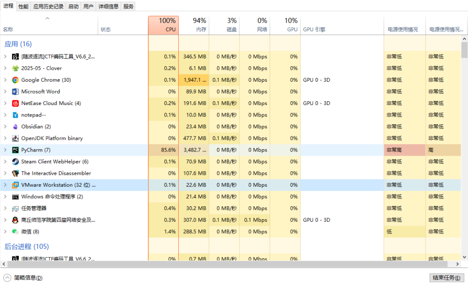
Task: Select the VMware Workstation icon
Action: click(x=16, y=185)
